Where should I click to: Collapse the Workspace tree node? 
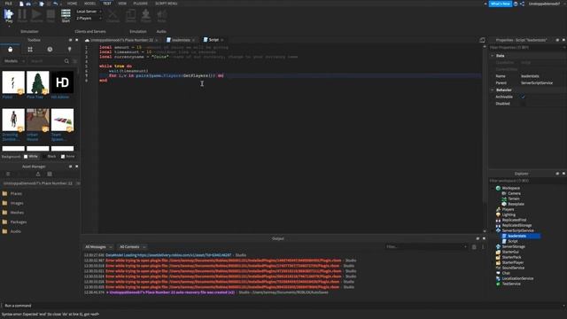pos(493,188)
